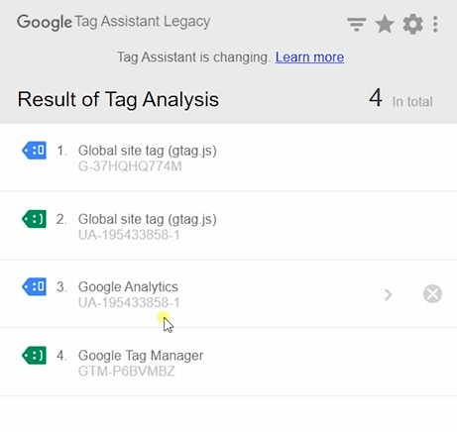Click green tag icon for second gtag.js
Screen dimensions: 457x432
click(34, 219)
